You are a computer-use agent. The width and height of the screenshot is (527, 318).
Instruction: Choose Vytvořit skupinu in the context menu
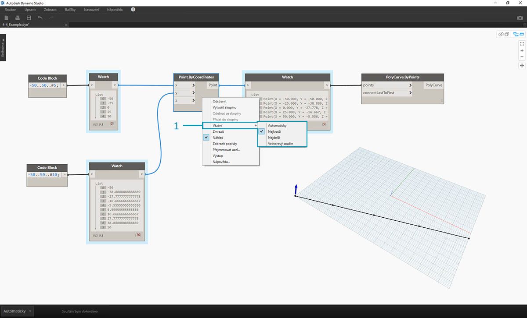tap(231, 107)
